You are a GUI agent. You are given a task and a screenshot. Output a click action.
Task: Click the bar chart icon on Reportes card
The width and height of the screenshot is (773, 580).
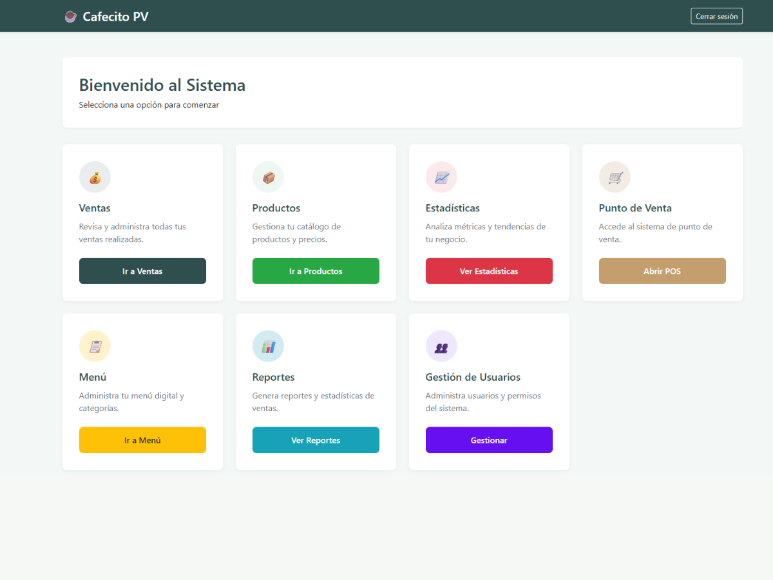point(268,347)
